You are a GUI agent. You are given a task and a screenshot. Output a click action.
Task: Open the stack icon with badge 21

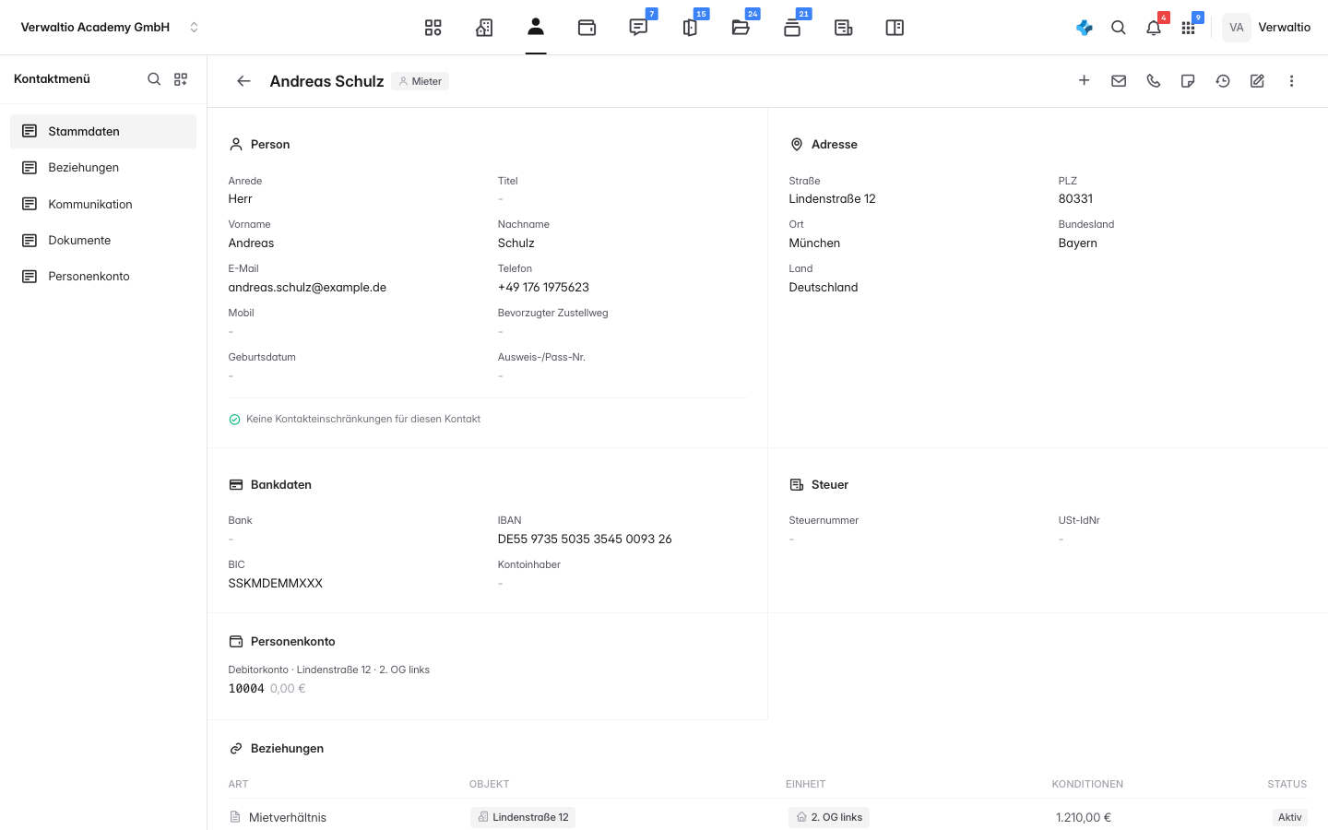click(792, 28)
